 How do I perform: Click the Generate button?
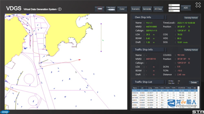click(x=147, y=9)
